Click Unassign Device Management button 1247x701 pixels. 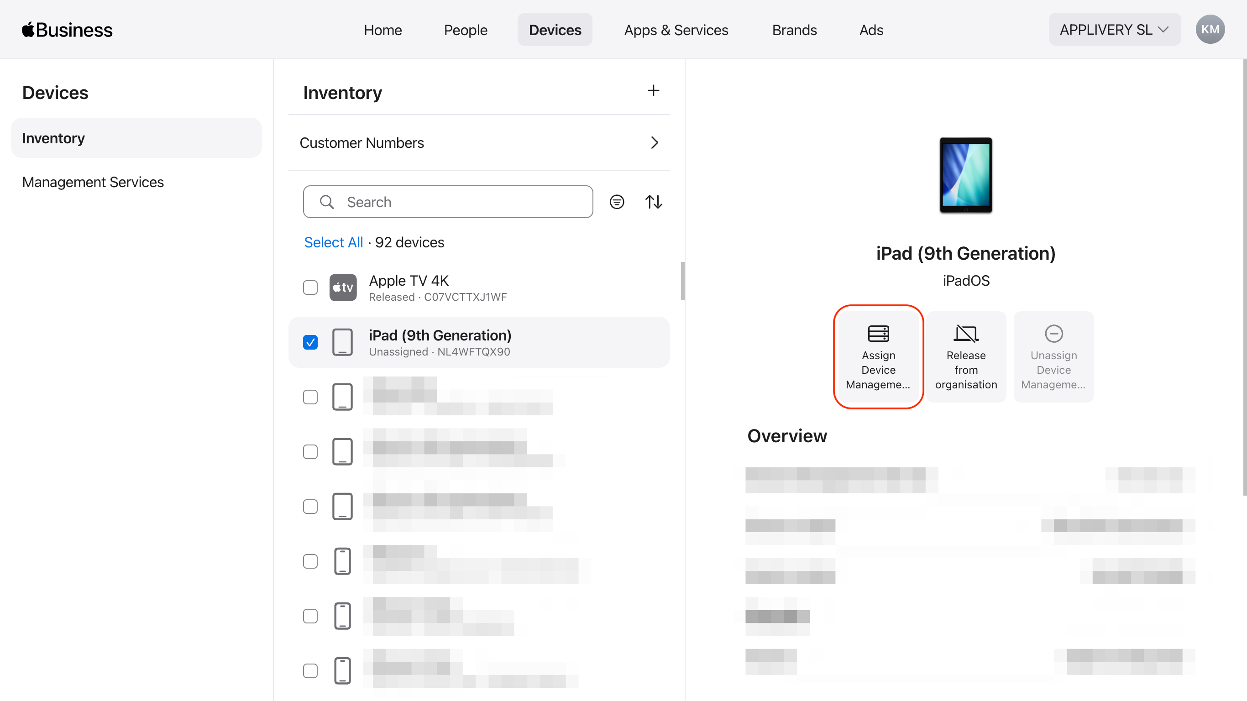(1053, 357)
